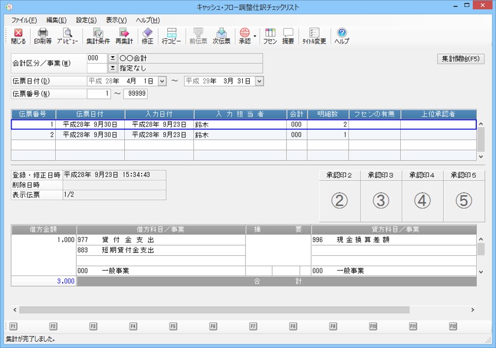Click the 修正 edit icon

[148, 36]
